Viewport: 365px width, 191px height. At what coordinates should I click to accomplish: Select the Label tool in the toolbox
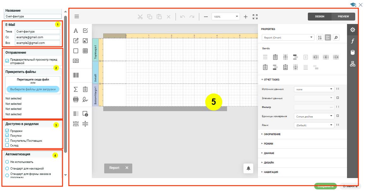tap(76, 31)
